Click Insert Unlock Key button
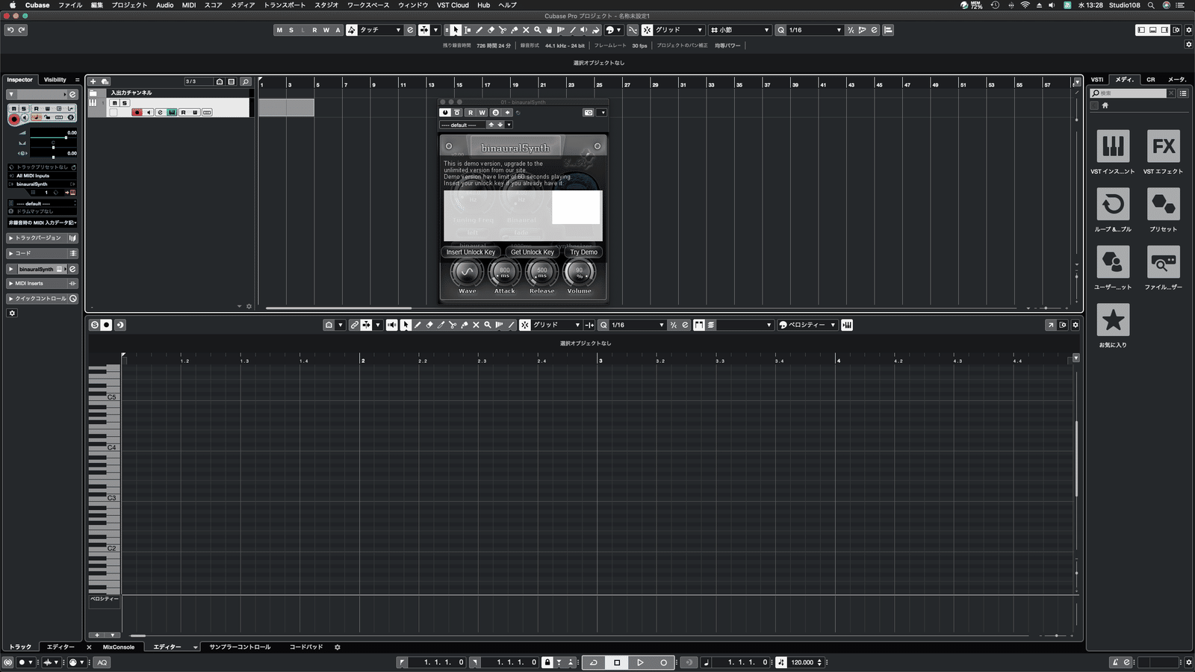1195x672 pixels. click(x=471, y=252)
